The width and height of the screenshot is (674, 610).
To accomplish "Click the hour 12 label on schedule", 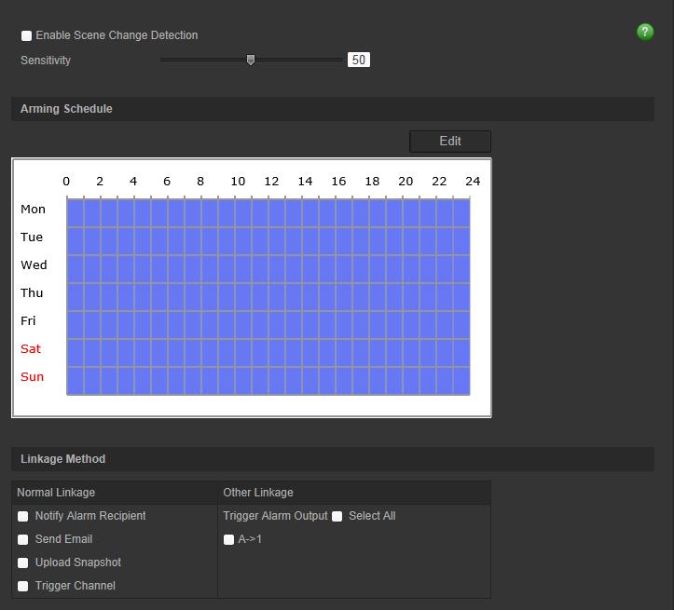I will tap(271, 182).
